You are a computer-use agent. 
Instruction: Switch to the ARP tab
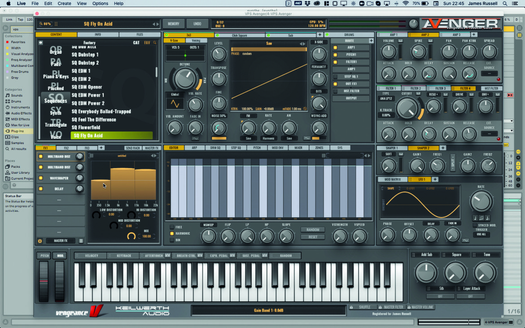click(194, 148)
